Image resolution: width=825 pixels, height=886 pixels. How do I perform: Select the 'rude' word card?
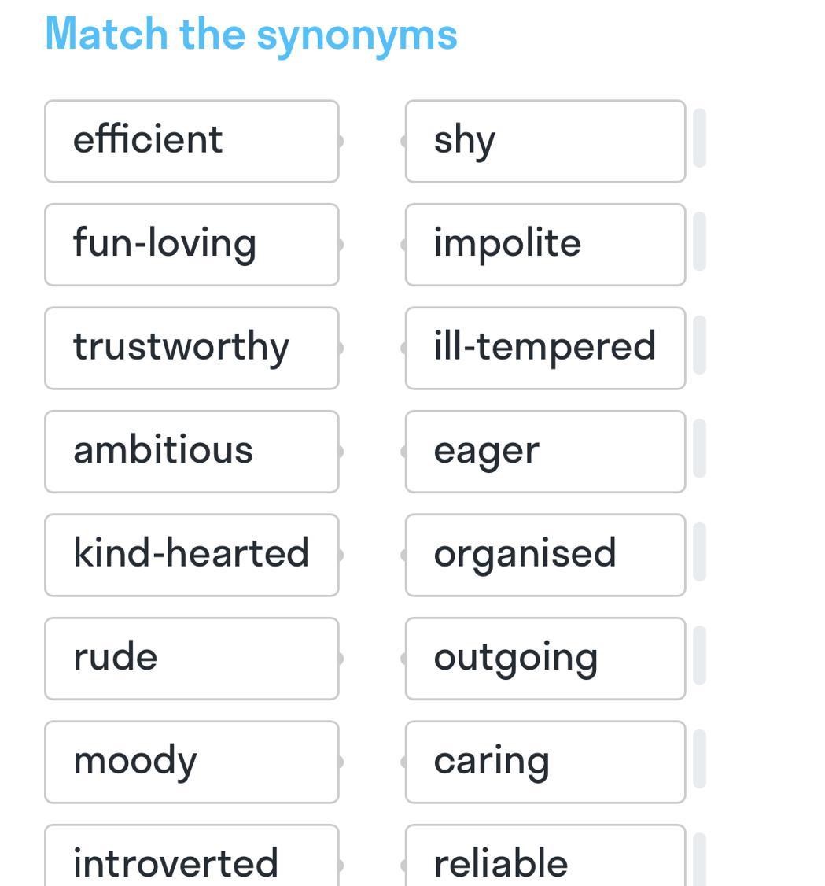(x=191, y=659)
